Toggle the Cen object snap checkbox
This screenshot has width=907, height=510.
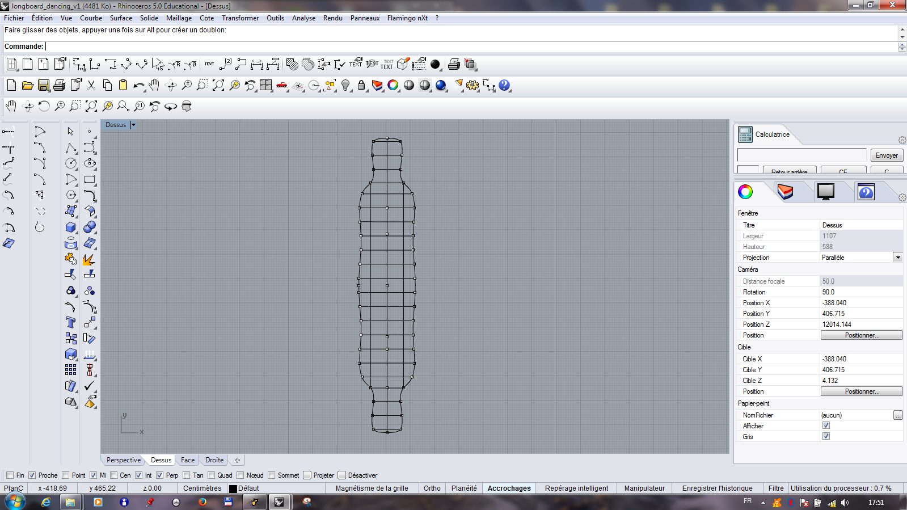[114, 475]
